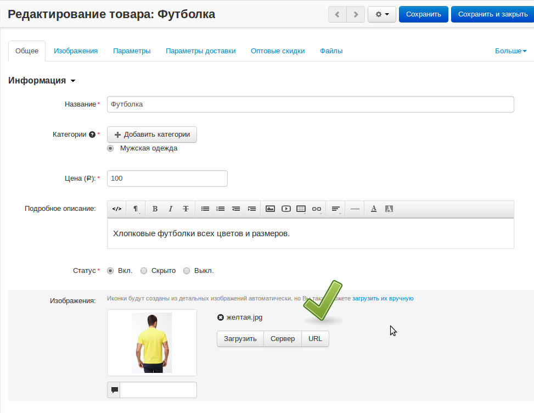This screenshot has height=413, width=534.
Task: Click the unordered bullet list icon
Action: pos(205,209)
